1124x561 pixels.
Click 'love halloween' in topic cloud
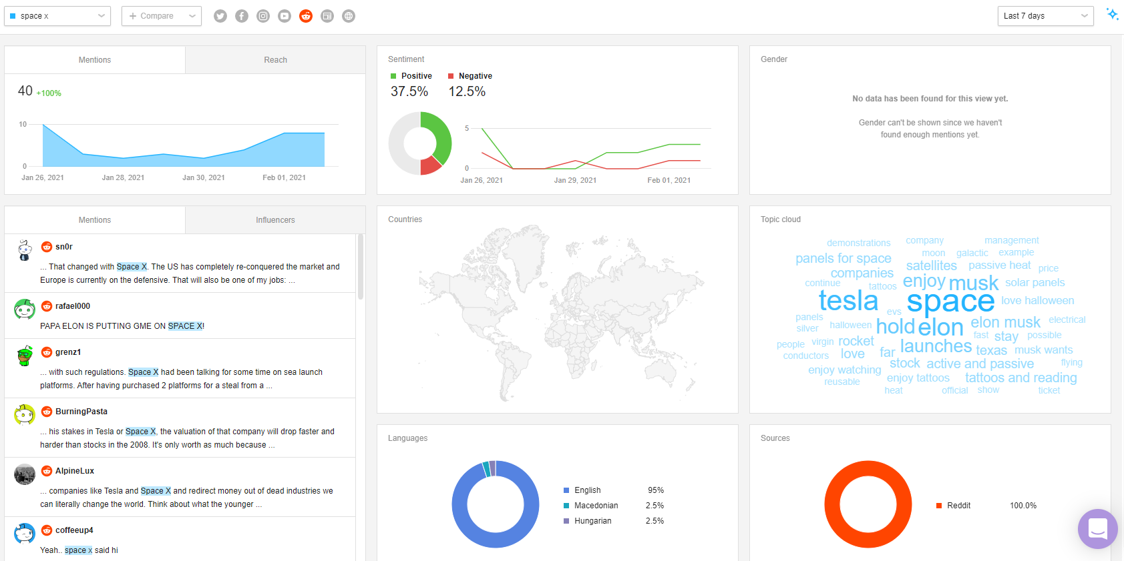coord(1037,301)
